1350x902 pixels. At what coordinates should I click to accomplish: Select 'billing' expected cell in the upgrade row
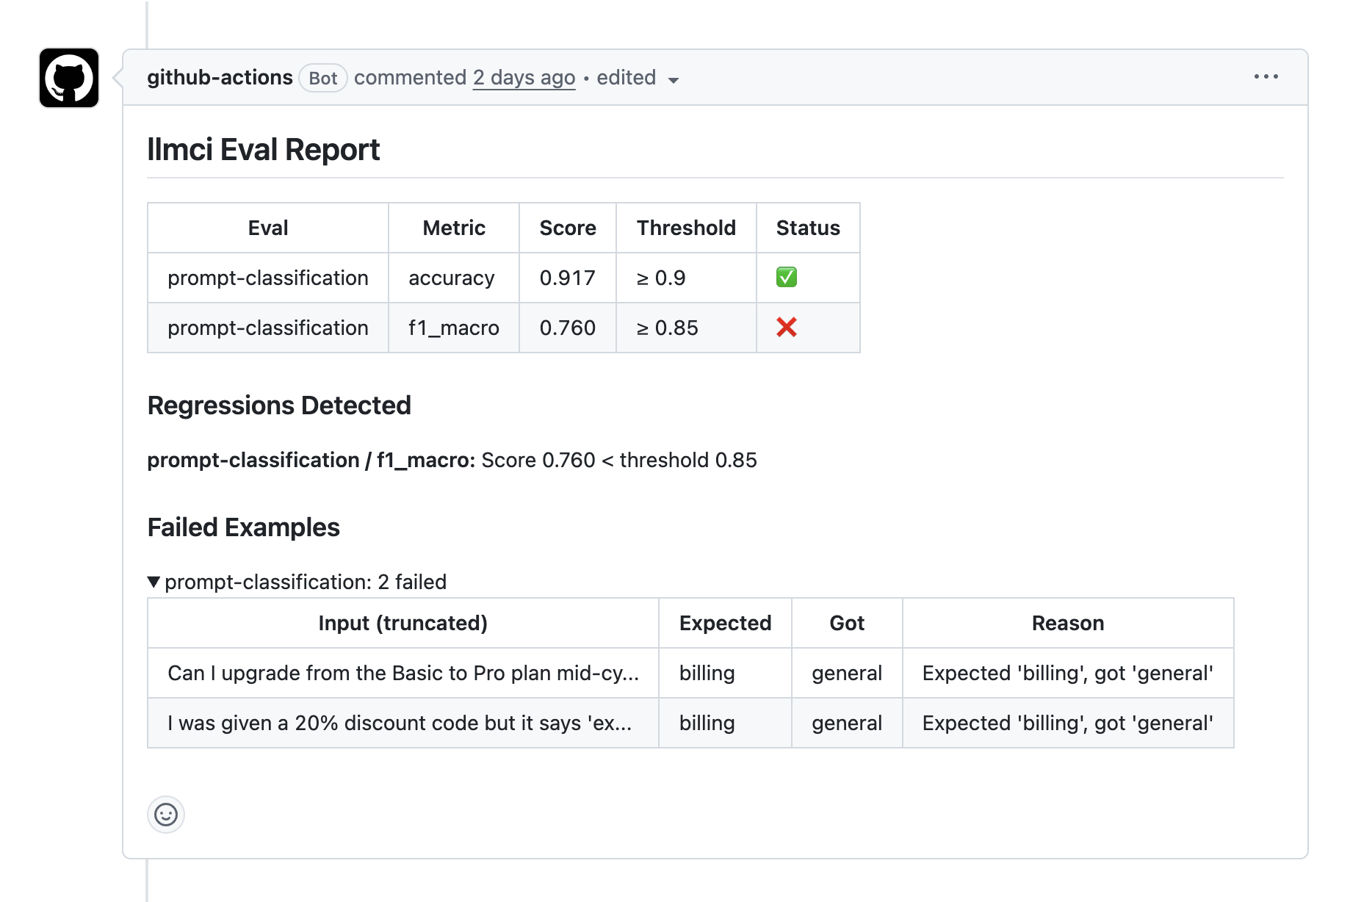click(725, 673)
